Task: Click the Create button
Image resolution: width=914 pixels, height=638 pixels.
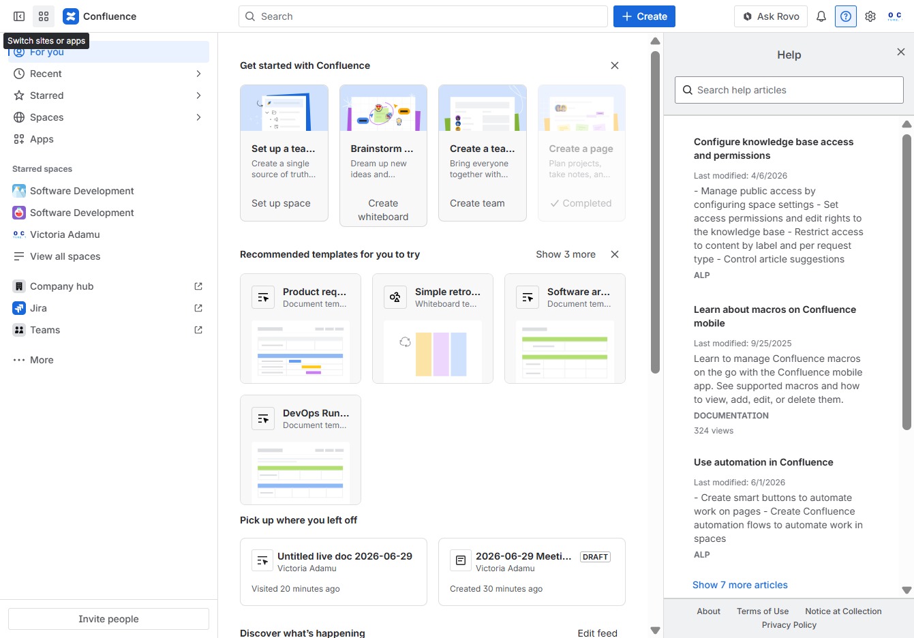Action: pyautogui.click(x=644, y=16)
